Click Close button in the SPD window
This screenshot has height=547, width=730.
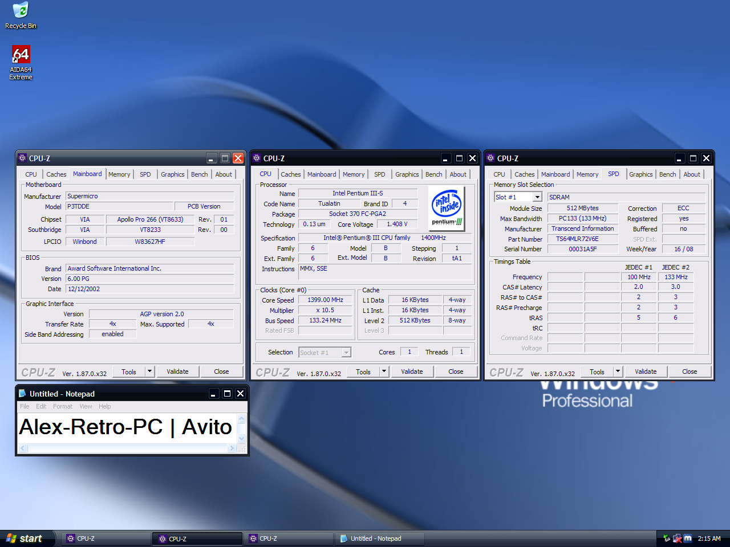coord(690,372)
